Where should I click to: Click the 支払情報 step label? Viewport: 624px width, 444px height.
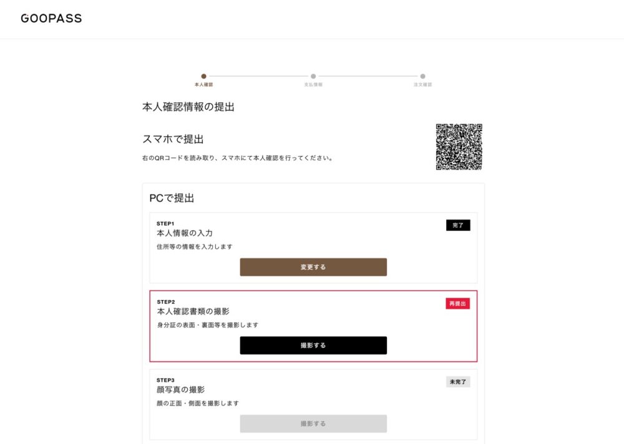pos(313,85)
